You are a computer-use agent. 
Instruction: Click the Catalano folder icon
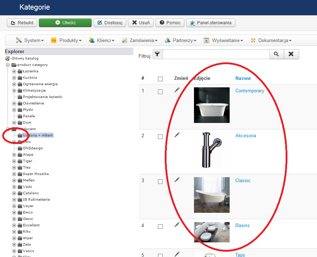(20, 193)
